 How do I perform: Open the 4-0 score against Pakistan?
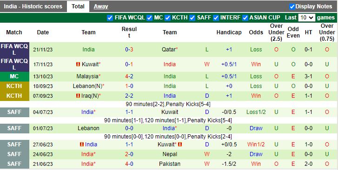(x=129, y=164)
